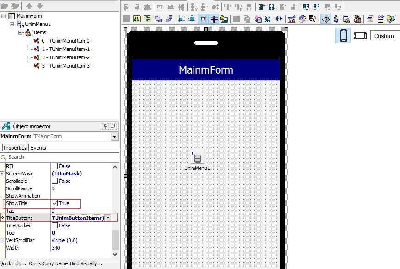Screen dimensions: 400x269
Task: Select 2 - TUnimMenuItem-2 in tree
Action: click(66, 57)
